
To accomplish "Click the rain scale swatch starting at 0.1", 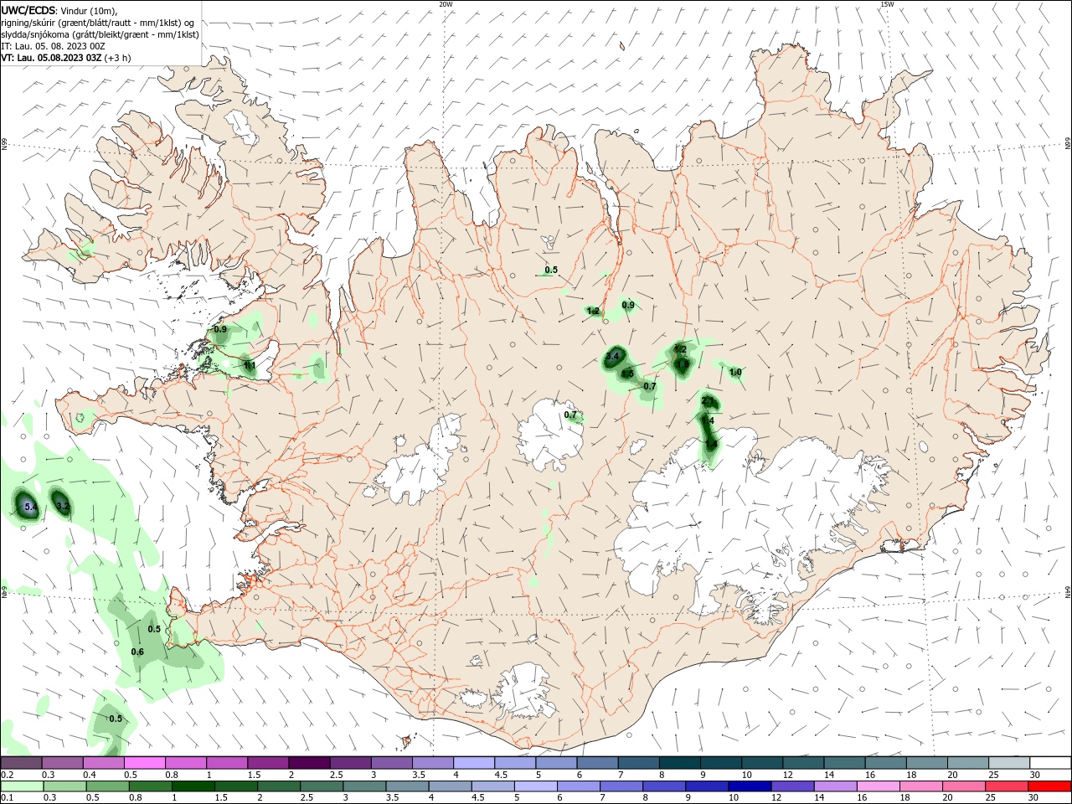I will click(x=22, y=786).
